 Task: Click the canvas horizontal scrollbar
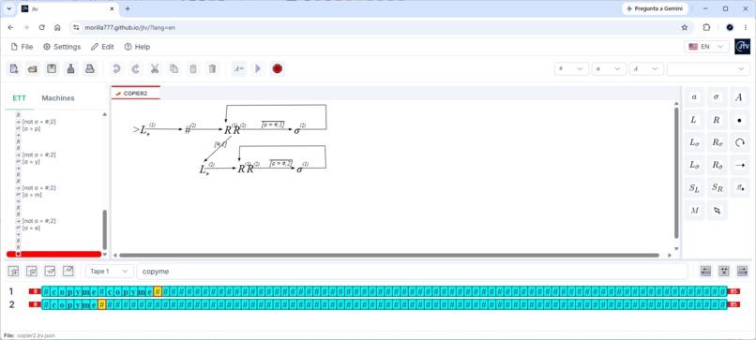(x=389, y=256)
